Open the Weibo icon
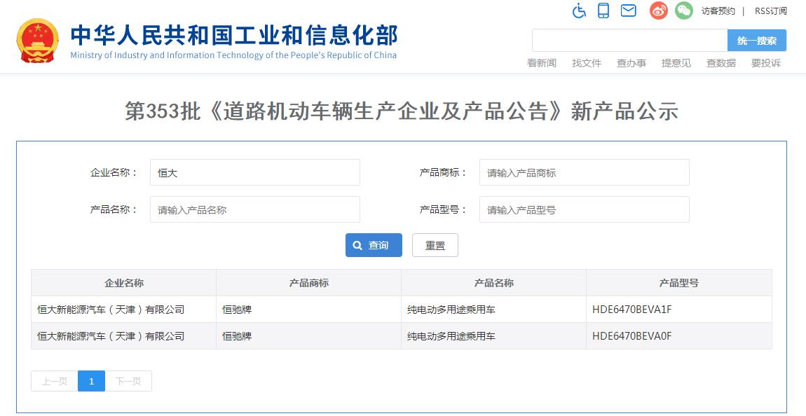 [658, 11]
